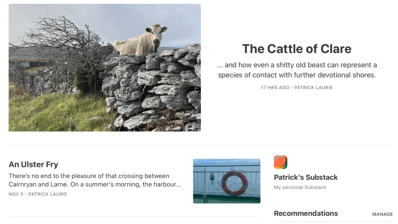This screenshot has height=224, width=398.
Task: Open the "Patrick's Substack" publication name
Action: (x=305, y=177)
